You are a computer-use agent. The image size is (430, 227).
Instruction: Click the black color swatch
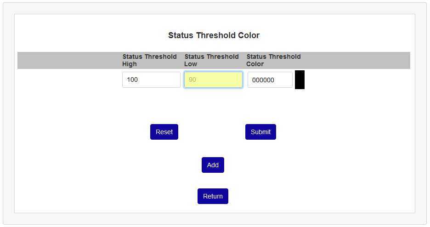pyautogui.click(x=300, y=79)
